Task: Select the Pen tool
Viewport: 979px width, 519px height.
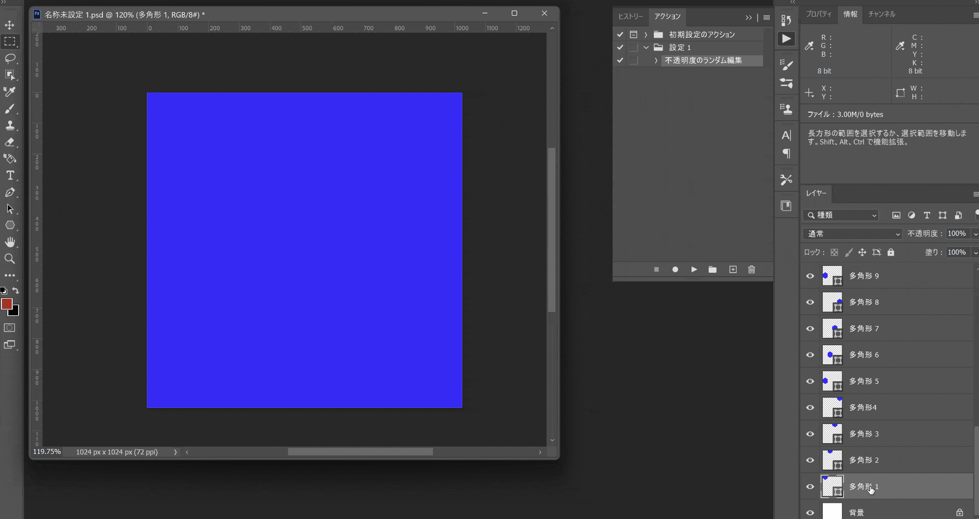Action: [x=10, y=192]
